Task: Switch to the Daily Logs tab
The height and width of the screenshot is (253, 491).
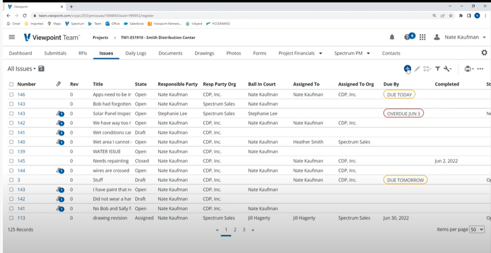Action: click(136, 53)
